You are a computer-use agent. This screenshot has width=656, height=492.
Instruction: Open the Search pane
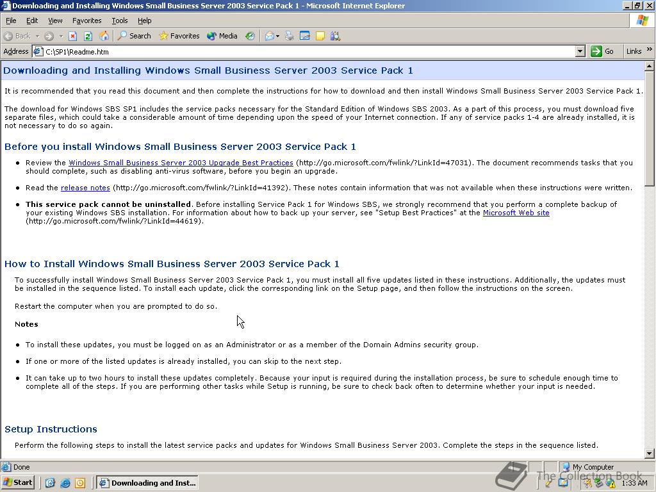[x=134, y=36]
